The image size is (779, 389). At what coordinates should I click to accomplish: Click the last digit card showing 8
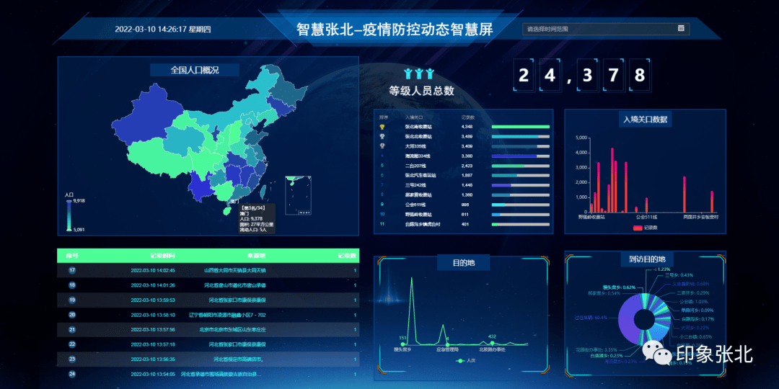[639, 76]
